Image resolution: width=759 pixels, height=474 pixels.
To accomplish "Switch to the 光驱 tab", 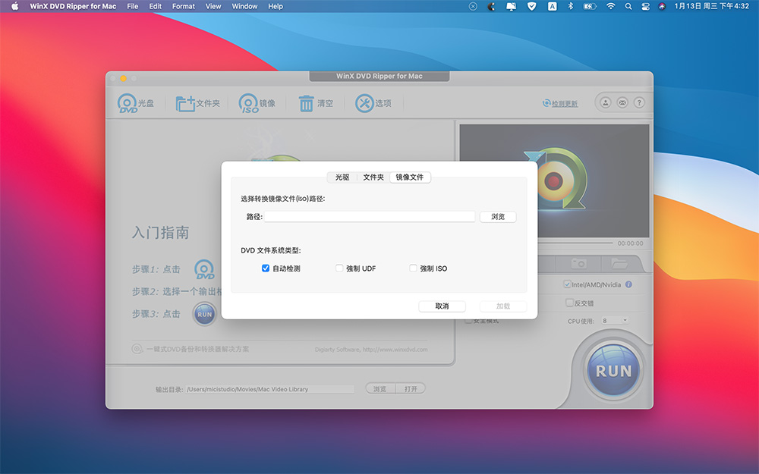I will [342, 177].
